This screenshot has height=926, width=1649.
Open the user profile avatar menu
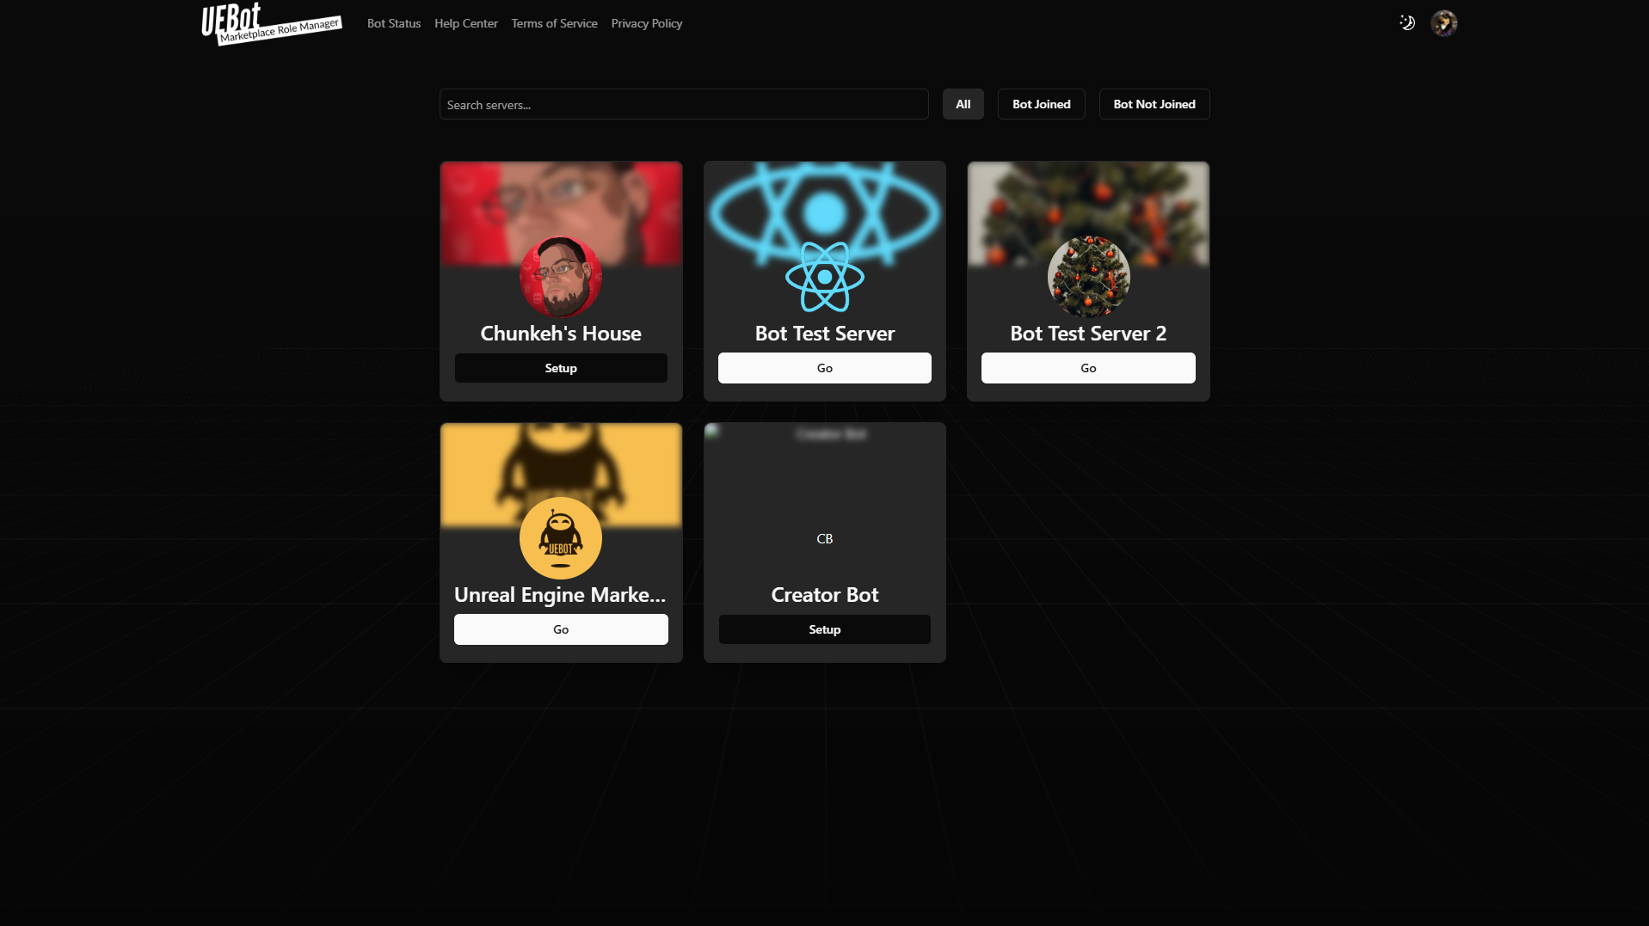pyautogui.click(x=1444, y=23)
